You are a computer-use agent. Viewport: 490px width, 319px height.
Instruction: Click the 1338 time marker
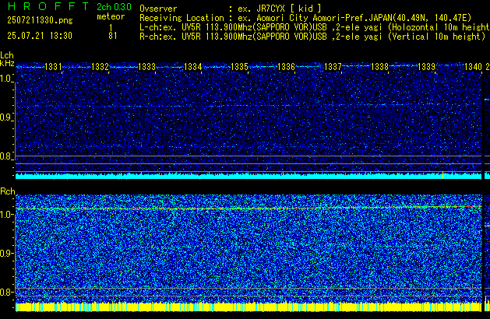point(379,67)
